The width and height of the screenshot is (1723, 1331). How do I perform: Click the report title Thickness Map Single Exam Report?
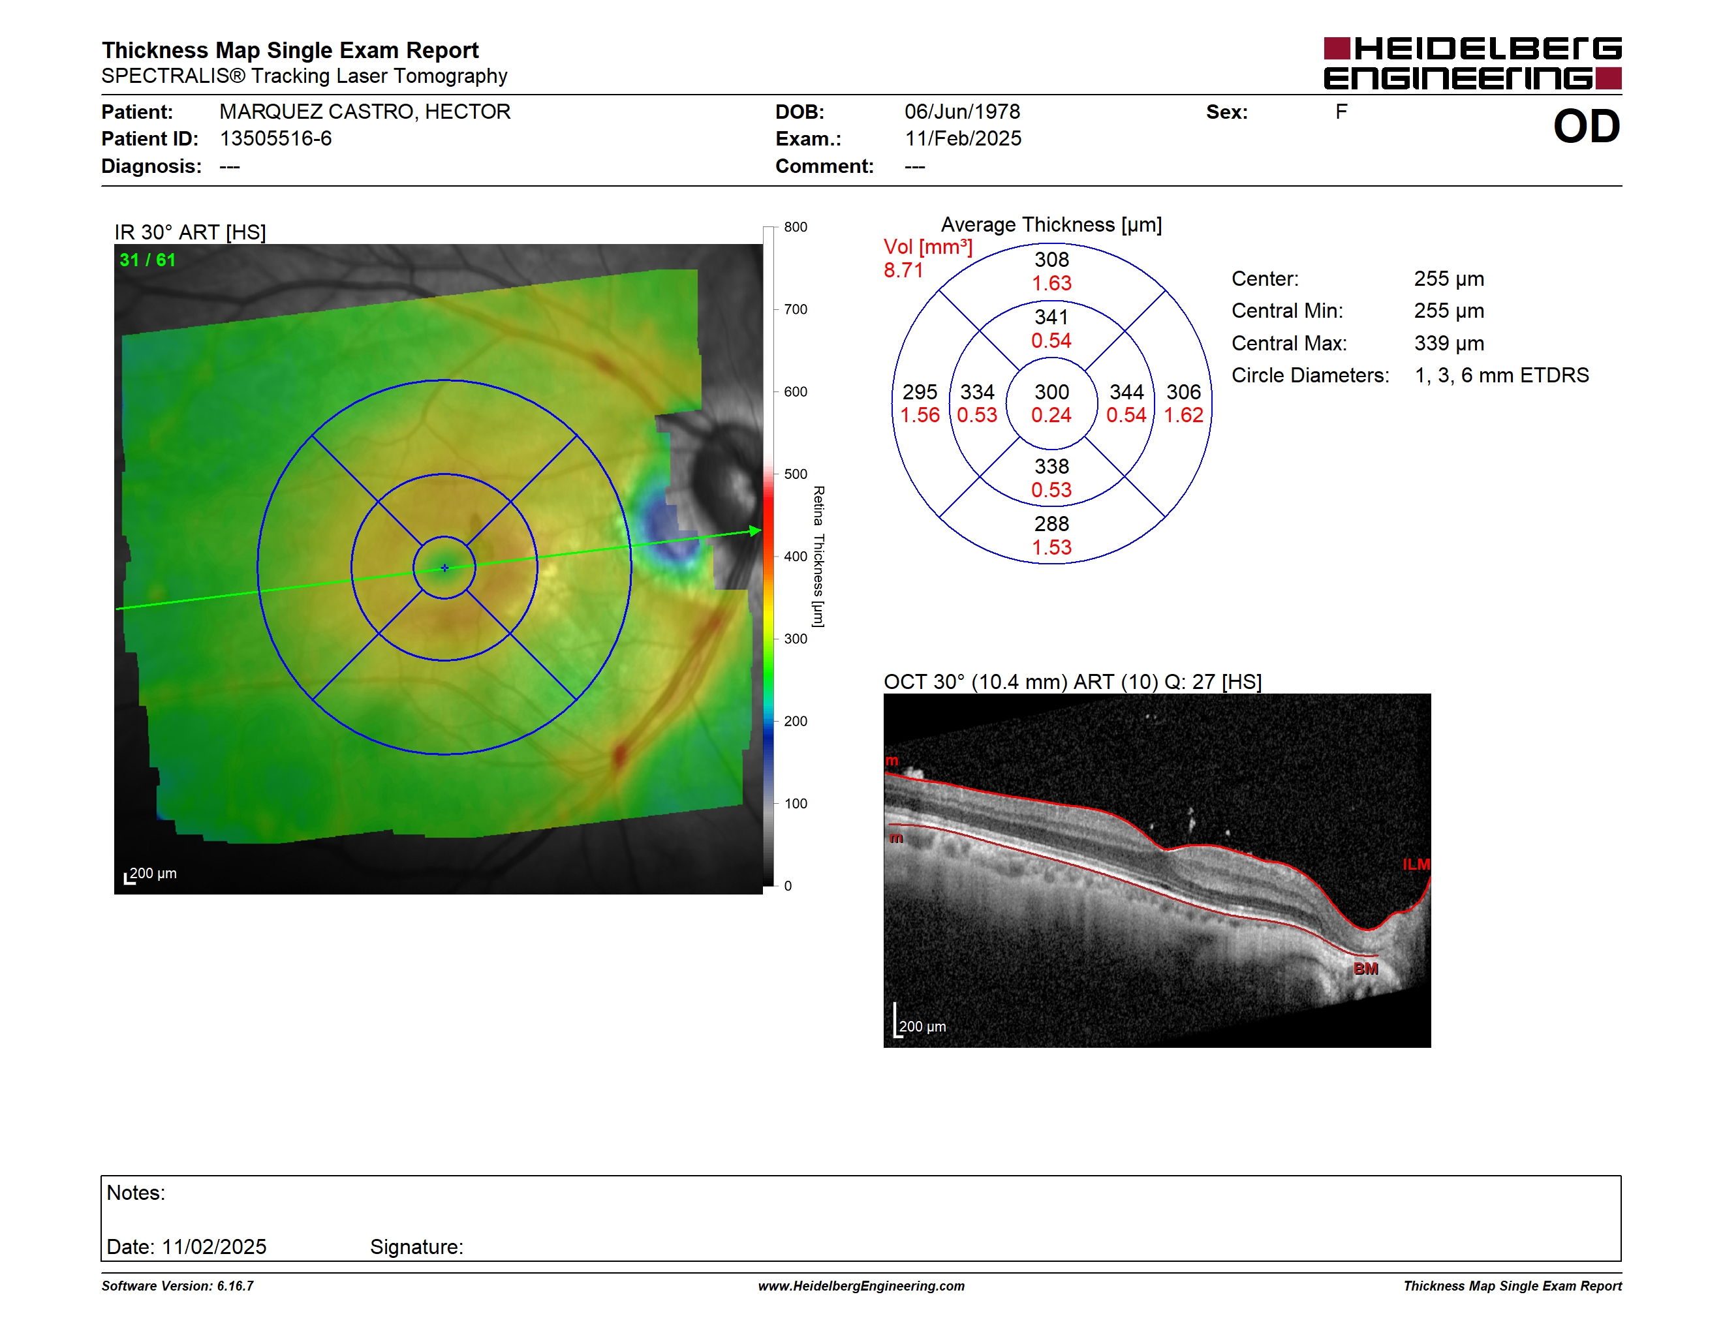[x=290, y=50]
